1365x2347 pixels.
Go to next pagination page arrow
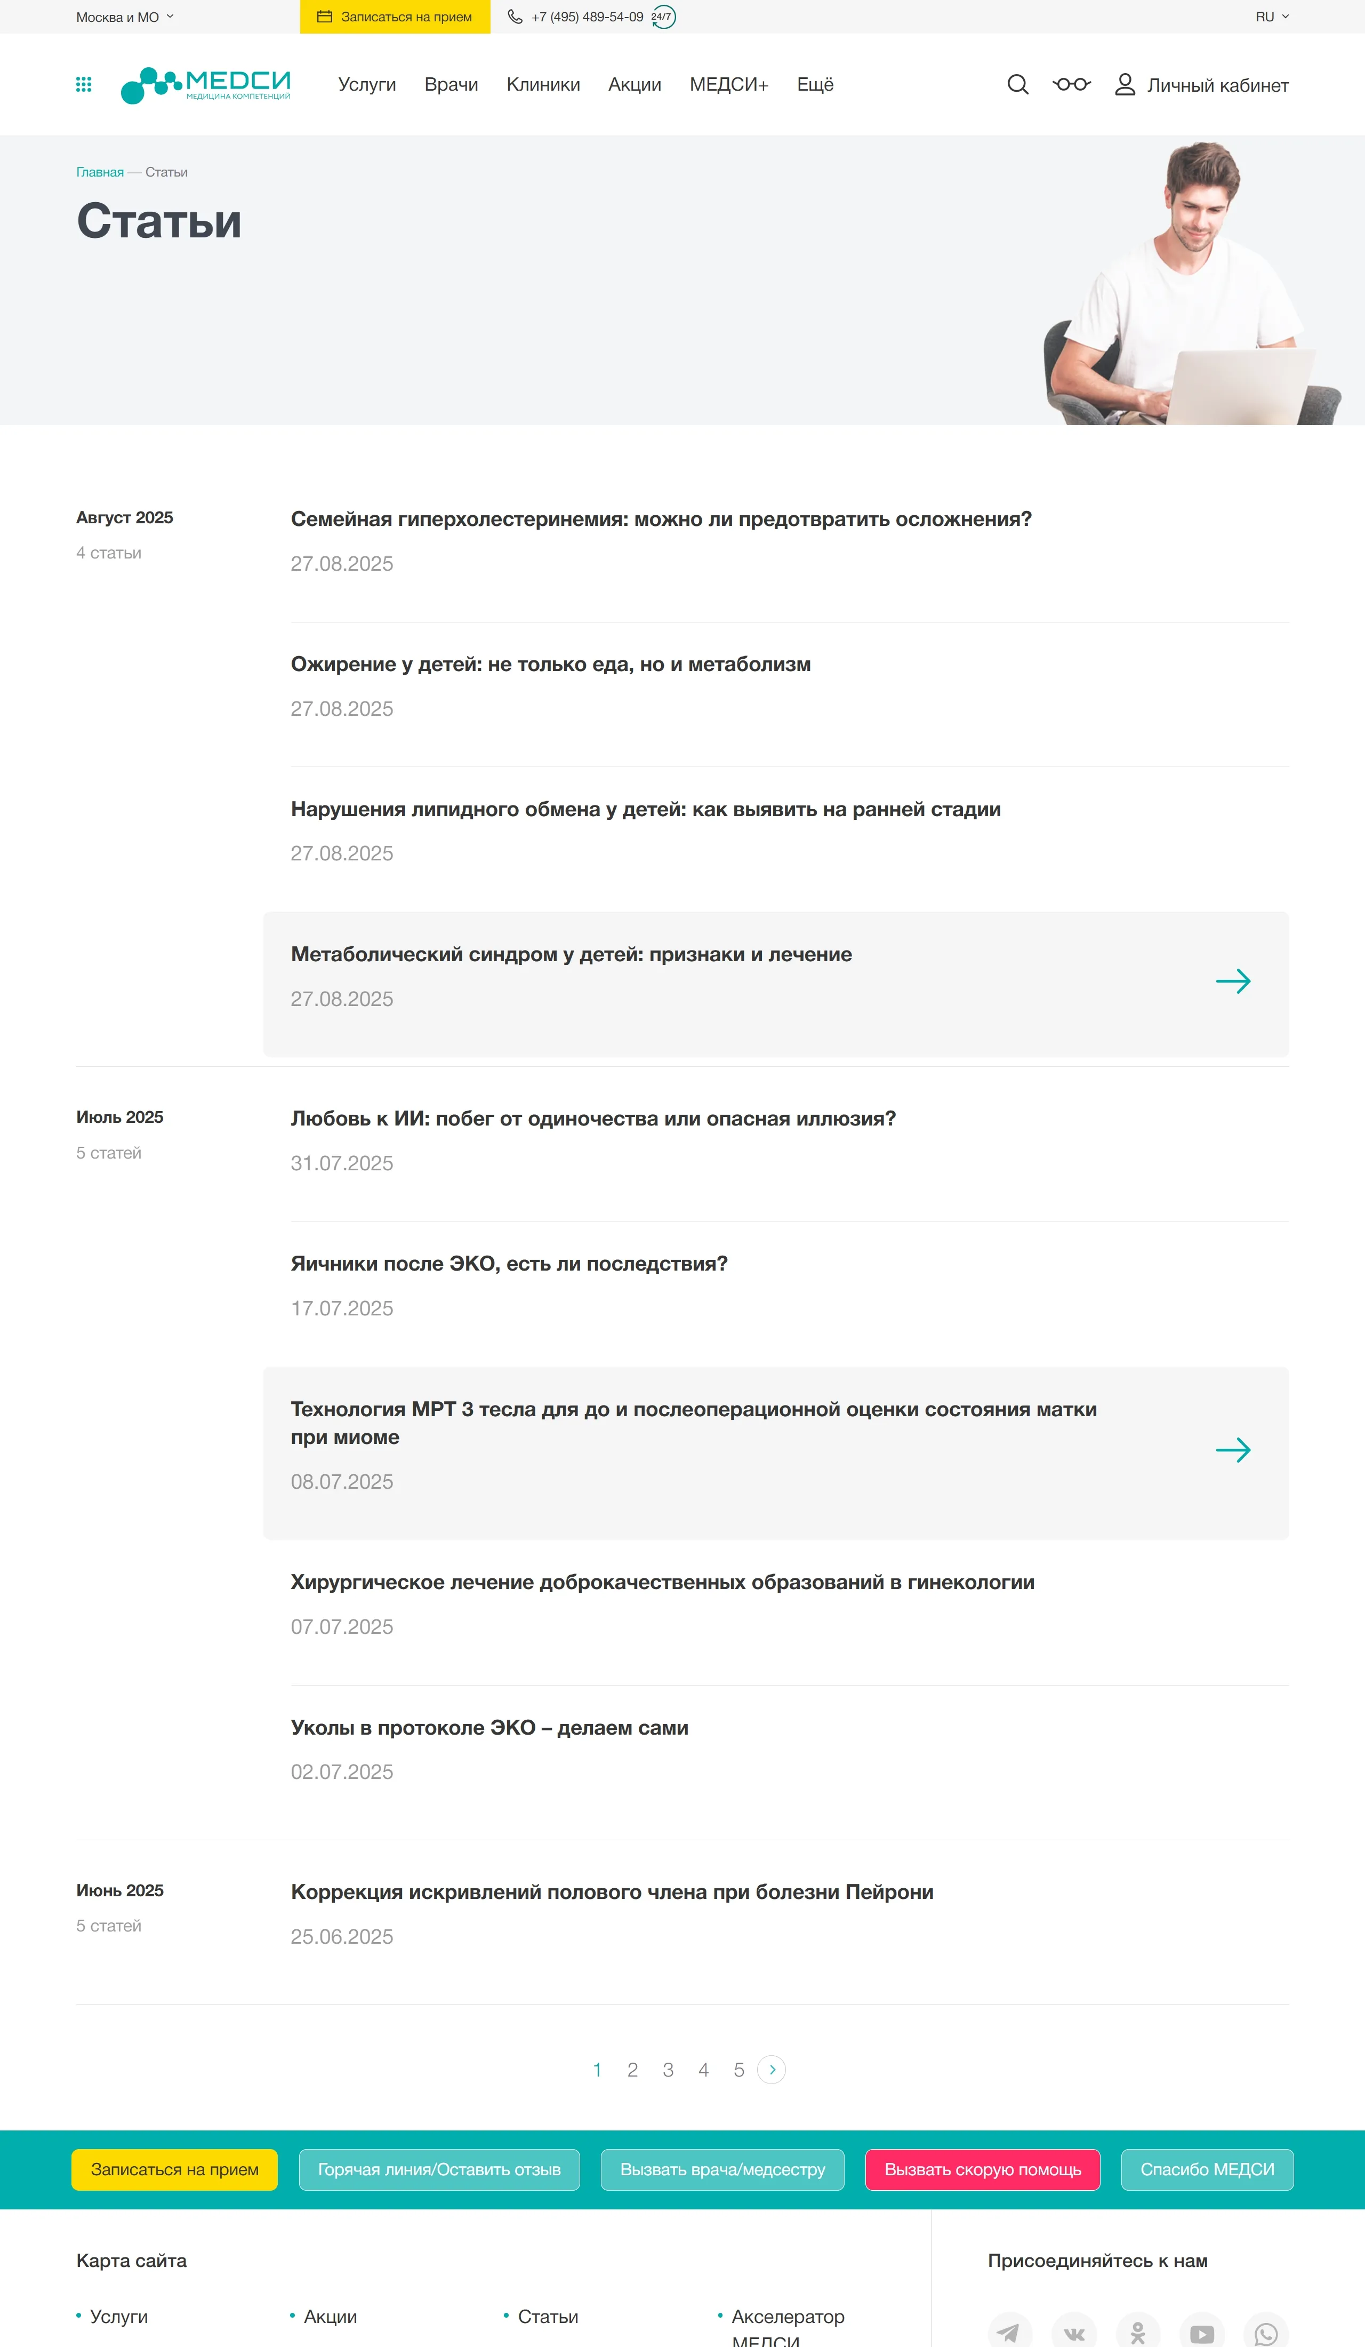(x=772, y=2070)
